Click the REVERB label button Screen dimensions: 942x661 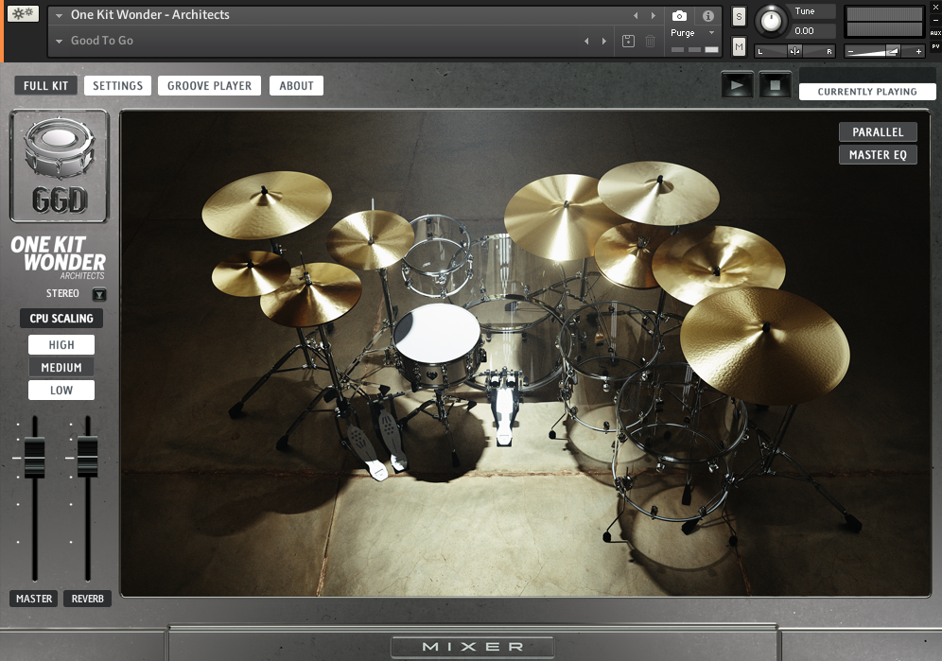(88, 599)
